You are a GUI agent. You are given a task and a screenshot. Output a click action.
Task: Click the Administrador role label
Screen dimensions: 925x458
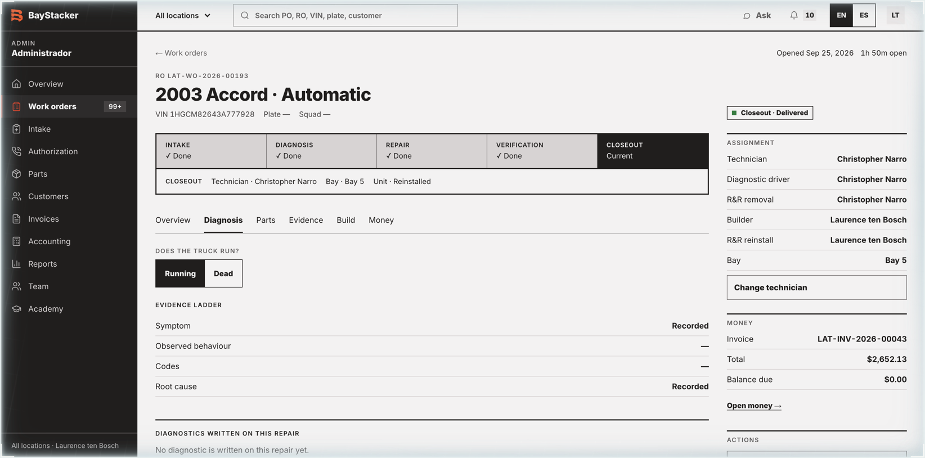click(41, 53)
